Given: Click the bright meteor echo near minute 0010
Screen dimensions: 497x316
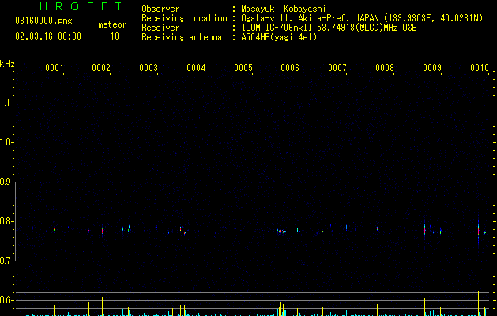Looking at the screenshot, I should pyautogui.click(x=478, y=231).
